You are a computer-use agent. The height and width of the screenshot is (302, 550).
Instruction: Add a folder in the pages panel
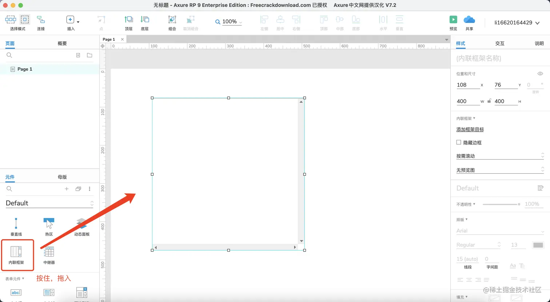pyautogui.click(x=89, y=55)
